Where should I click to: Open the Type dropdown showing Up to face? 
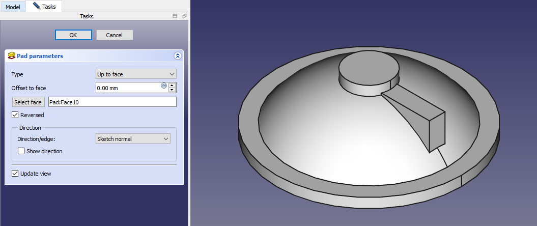click(136, 74)
